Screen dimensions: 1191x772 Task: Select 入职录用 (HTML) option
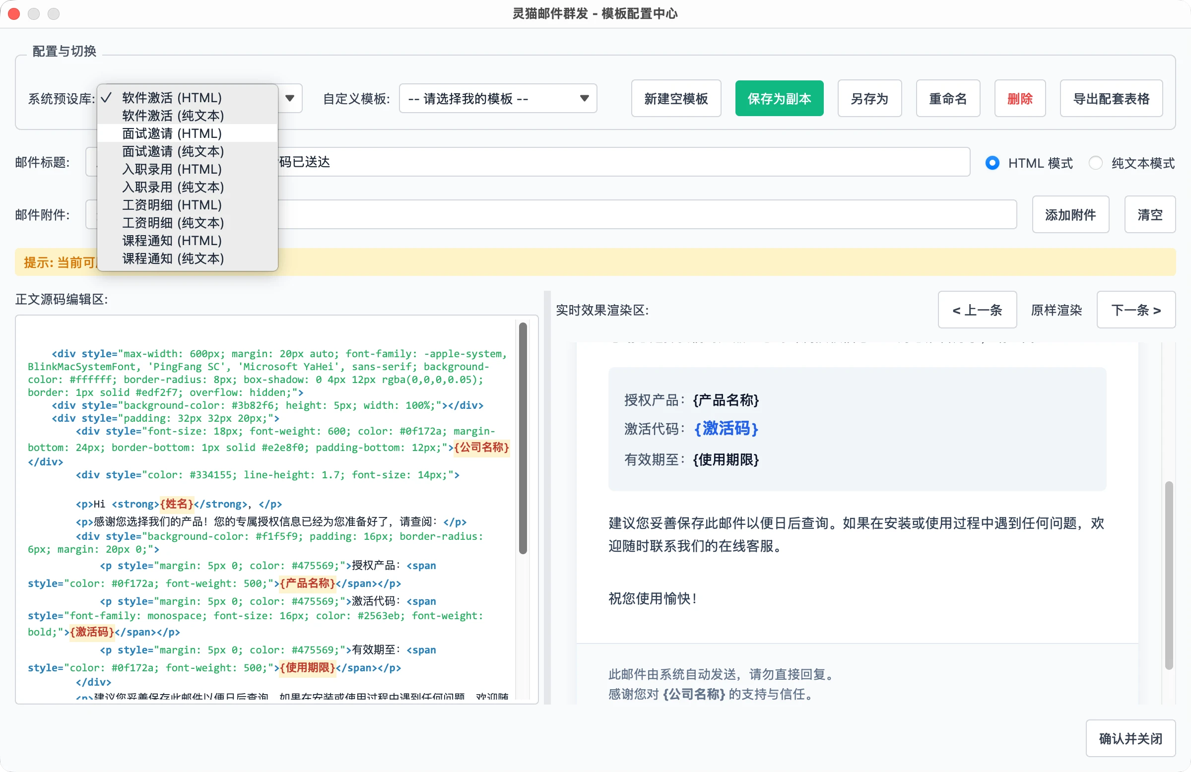point(187,169)
